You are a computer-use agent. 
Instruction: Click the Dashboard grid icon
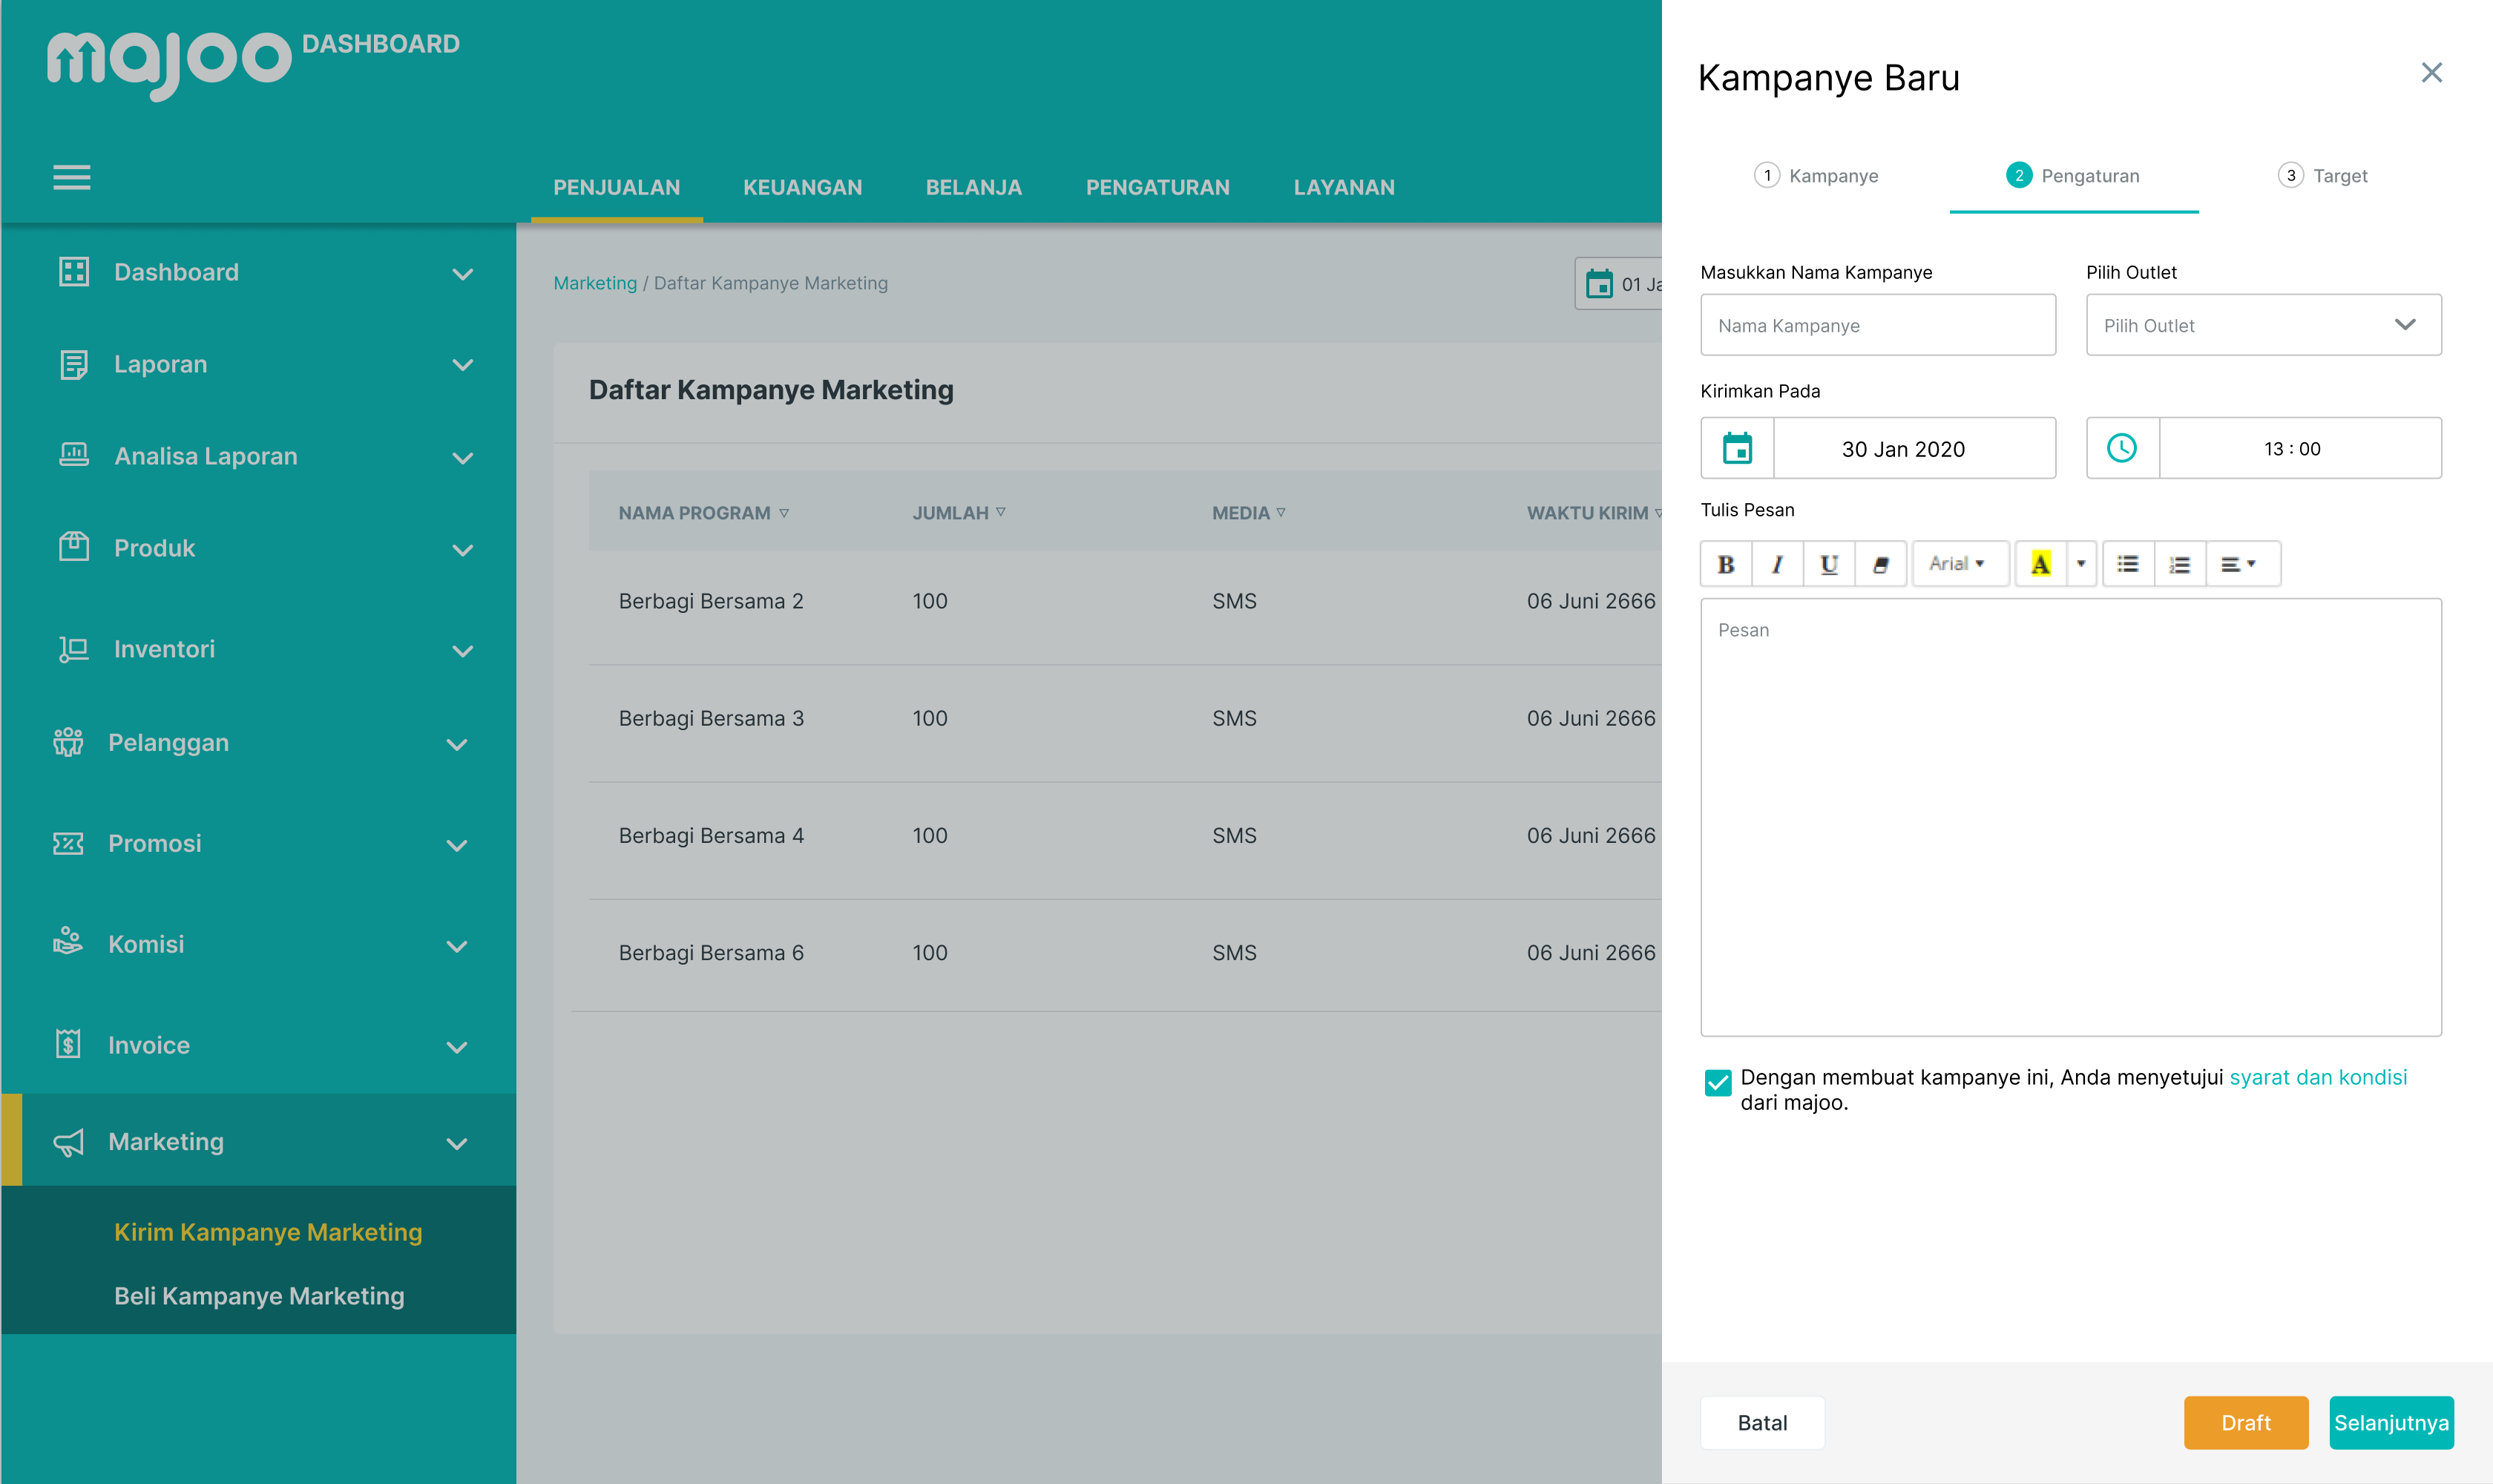click(74, 272)
